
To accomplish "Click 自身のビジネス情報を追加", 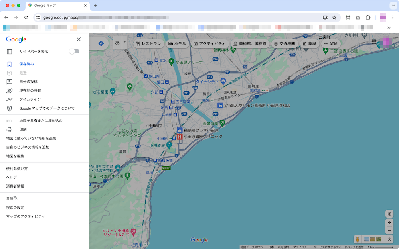I will click(28, 147).
